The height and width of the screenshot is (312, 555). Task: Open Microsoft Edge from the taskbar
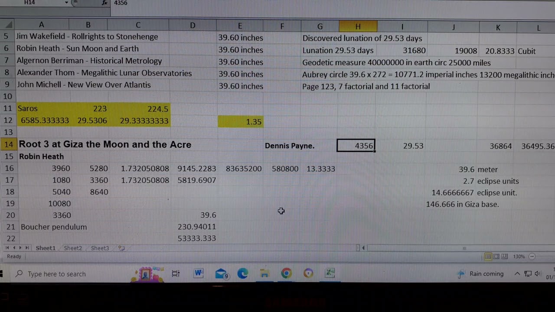(242, 273)
